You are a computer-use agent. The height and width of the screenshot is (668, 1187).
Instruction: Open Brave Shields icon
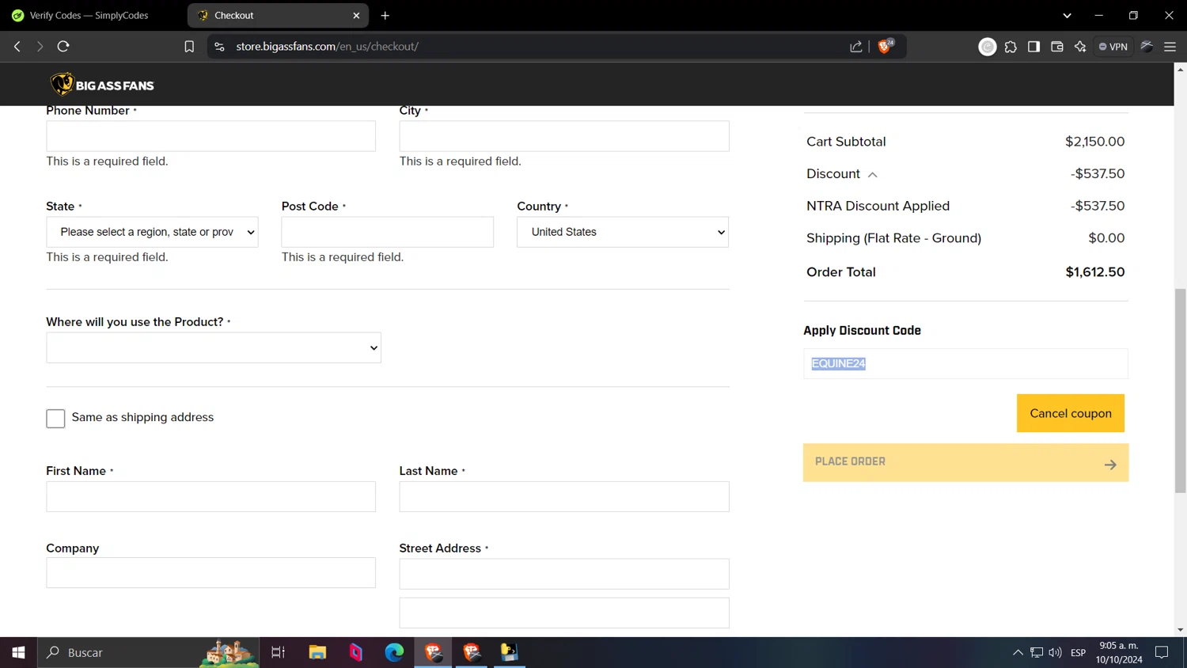tap(886, 46)
